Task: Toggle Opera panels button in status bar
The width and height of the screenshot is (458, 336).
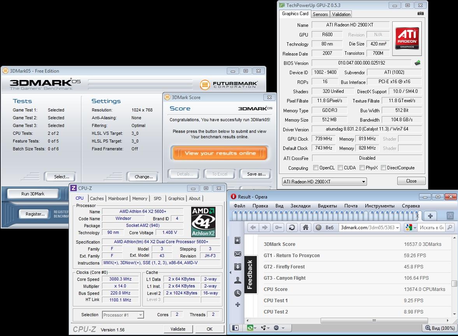Action: point(235,328)
